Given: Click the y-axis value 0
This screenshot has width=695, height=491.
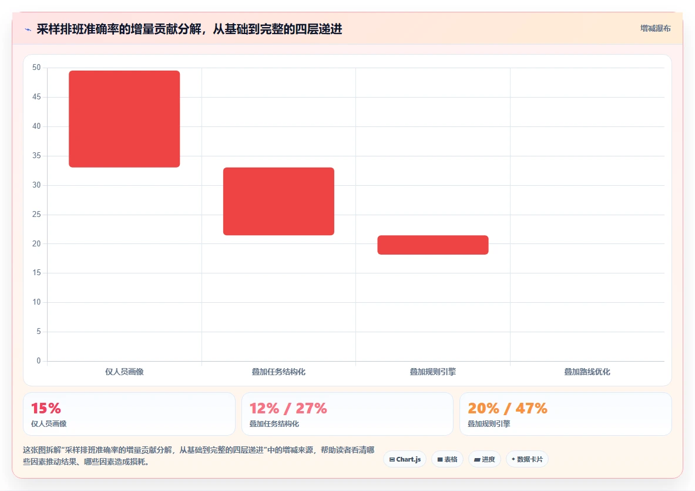Looking at the screenshot, I should [39, 360].
